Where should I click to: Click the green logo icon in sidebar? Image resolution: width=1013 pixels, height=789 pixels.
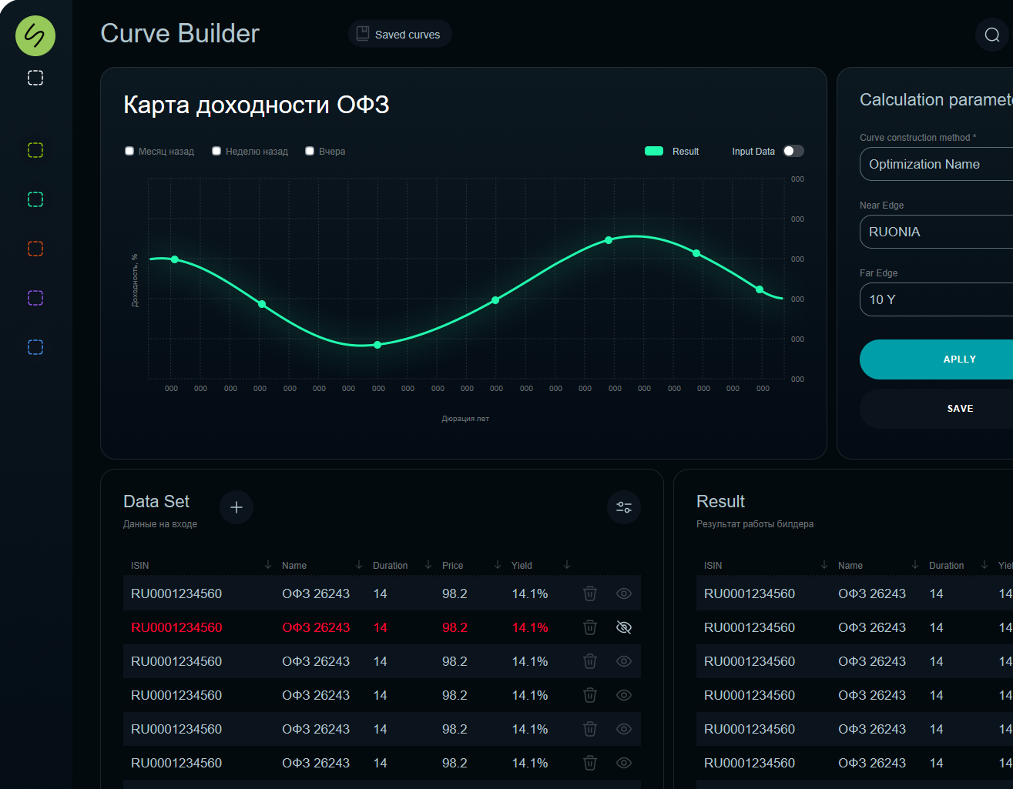pos(35,35)
